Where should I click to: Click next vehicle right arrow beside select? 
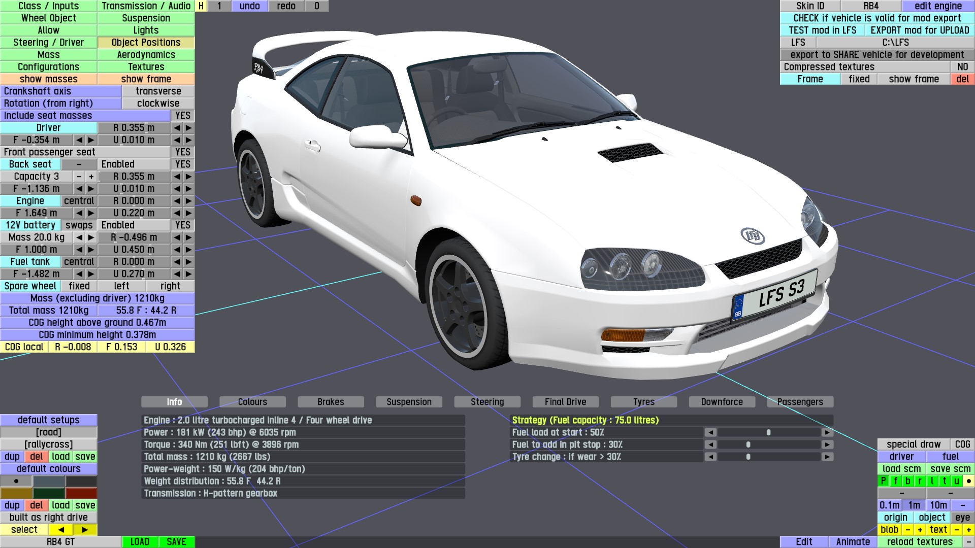click(85, 530)
